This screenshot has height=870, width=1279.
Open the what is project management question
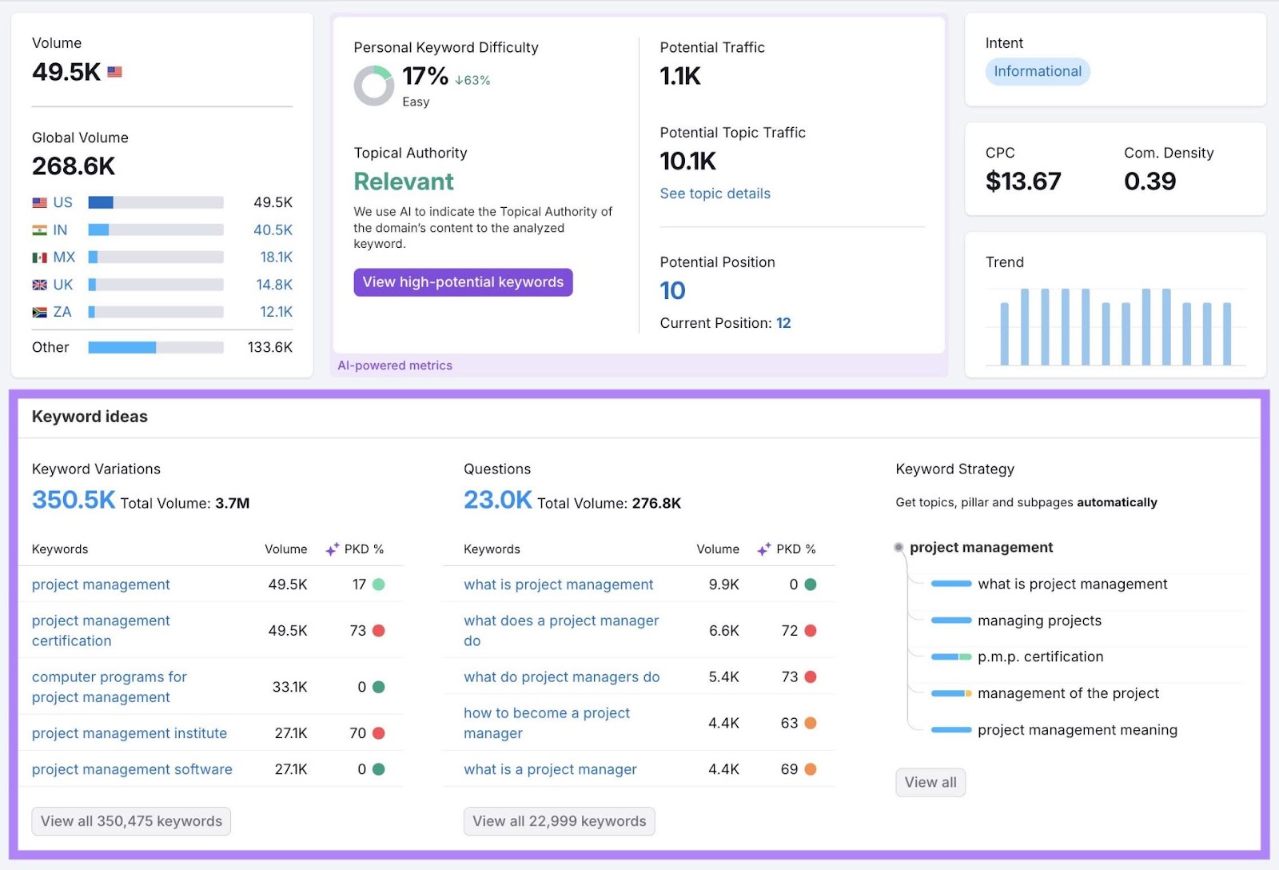tap(557, 585)
